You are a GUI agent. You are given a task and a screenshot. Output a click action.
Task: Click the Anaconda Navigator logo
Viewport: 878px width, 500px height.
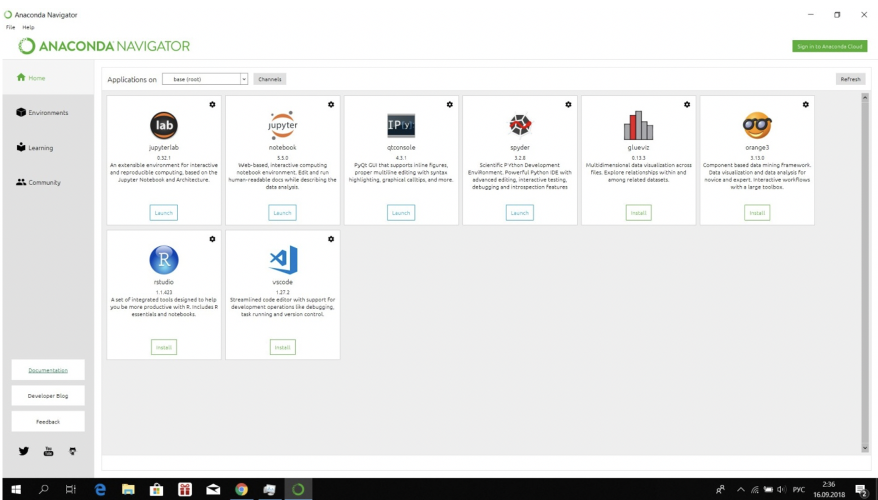(x=104, y=46)
